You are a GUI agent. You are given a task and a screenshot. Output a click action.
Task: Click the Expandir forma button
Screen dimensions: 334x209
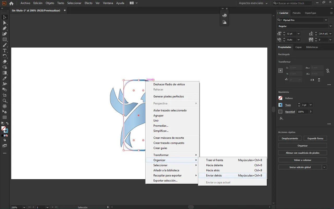click(315, 138)
